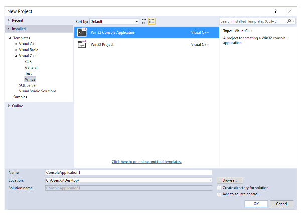The image size is (301, 215).
Task: Click the Visual C# tree label
Action: click(27, 44)
